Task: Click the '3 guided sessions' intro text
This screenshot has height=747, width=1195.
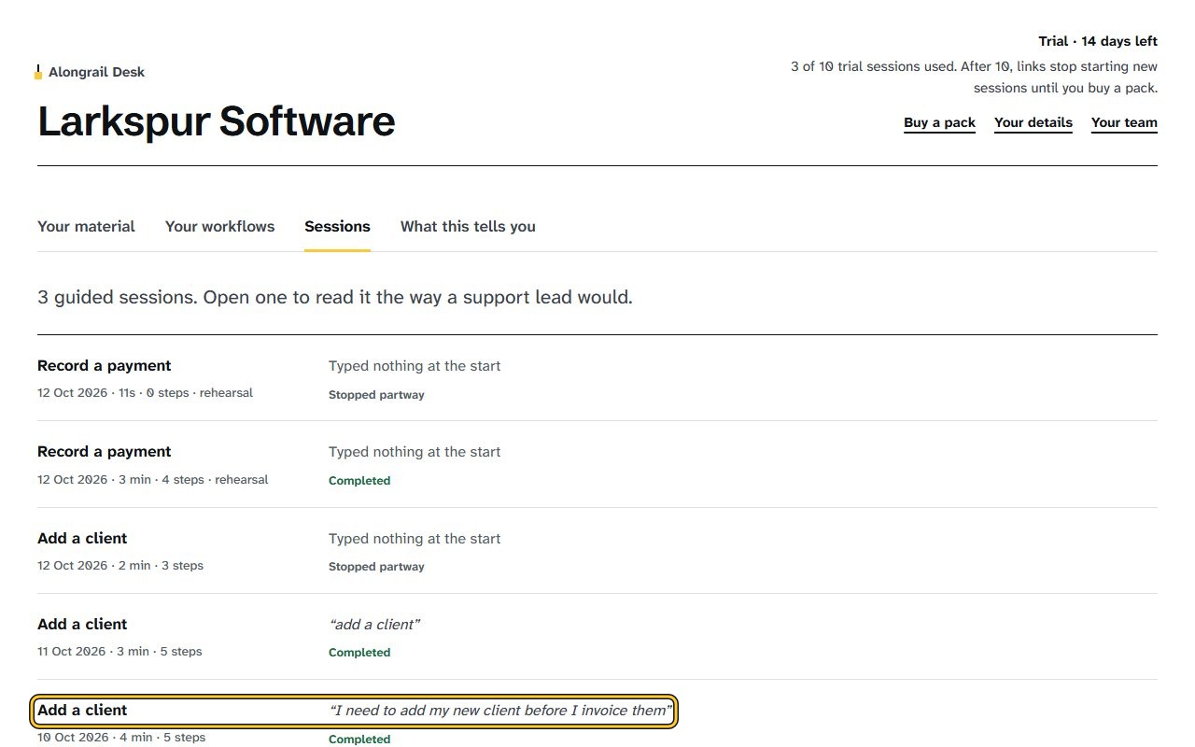Action: click(x=335, y=298)
